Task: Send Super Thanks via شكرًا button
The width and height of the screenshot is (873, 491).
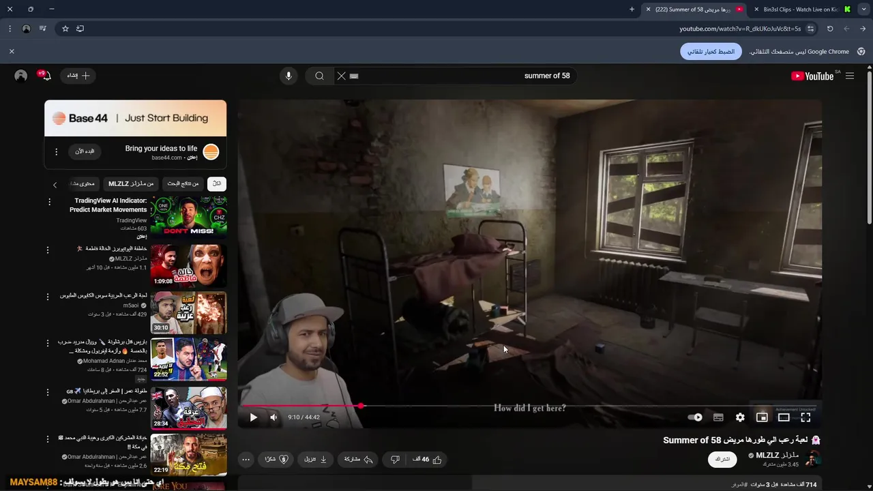Action: (276, 460)
